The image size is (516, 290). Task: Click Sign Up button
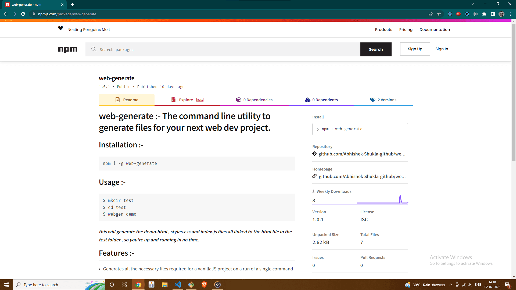415,49
